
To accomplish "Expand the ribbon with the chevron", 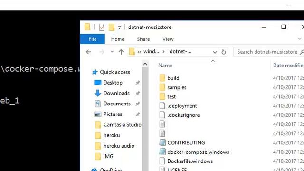I will 300,39.
